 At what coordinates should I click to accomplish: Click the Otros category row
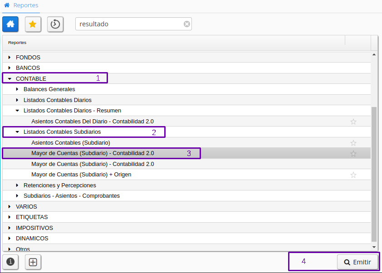186,249
